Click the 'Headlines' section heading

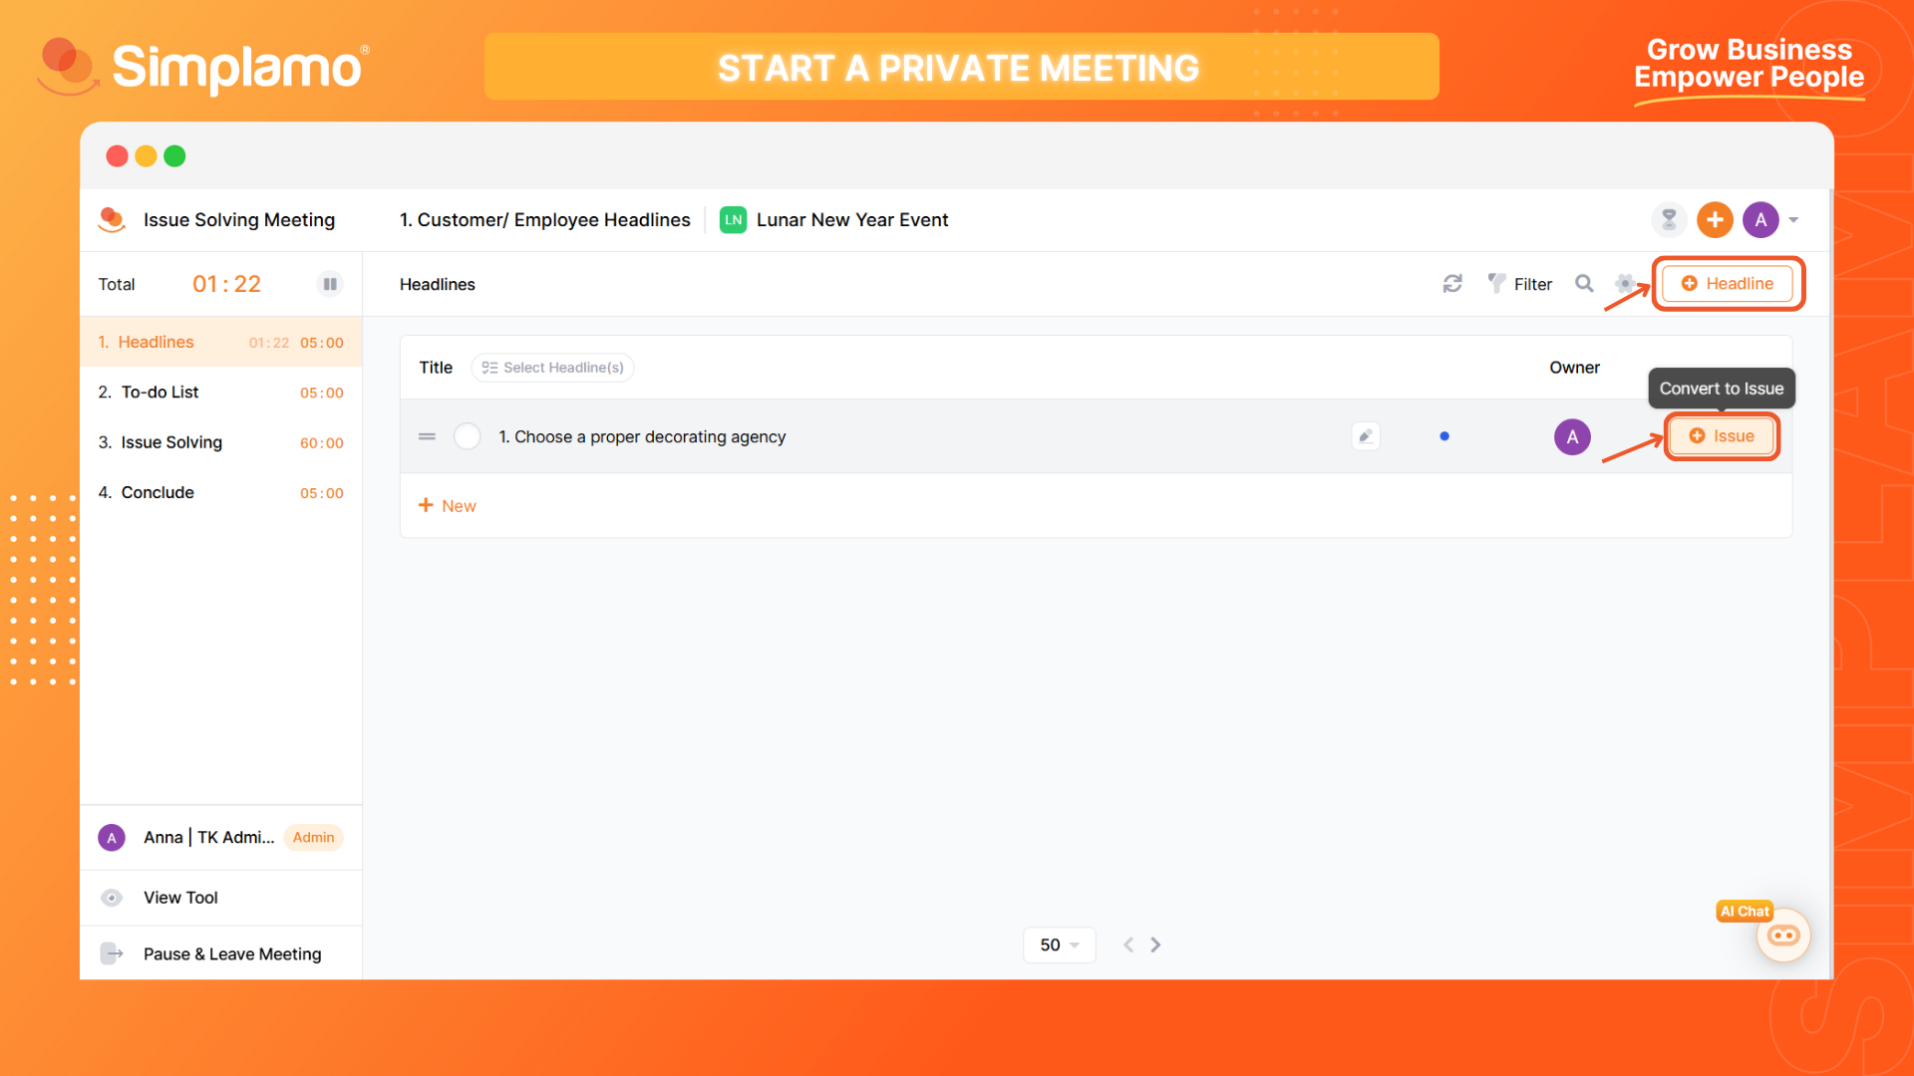click(x=438, y=284)
